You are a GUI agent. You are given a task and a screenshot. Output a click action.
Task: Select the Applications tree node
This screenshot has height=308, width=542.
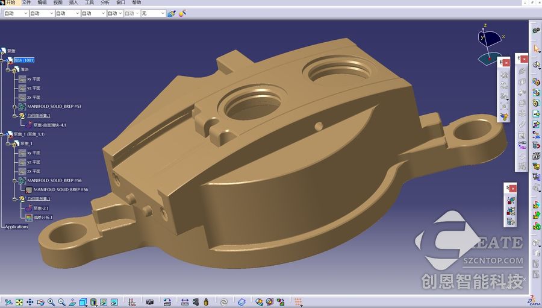(17, 227)
